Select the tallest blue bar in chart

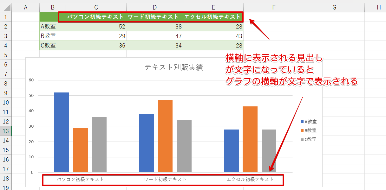tap(62, 132)
